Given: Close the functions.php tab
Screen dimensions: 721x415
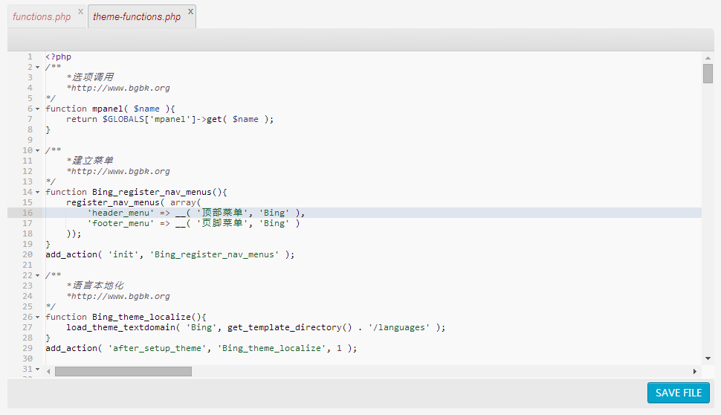Looking at the screenshot, I should tap(80, 12).
